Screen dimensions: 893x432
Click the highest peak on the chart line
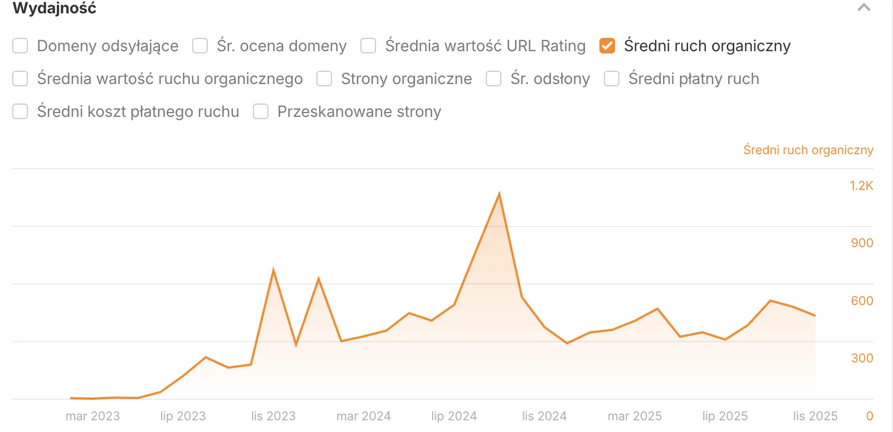pos(499,194)
